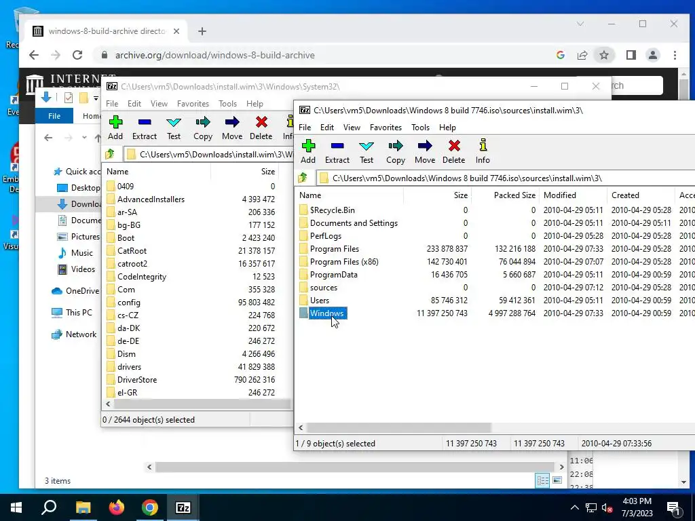Open Chrome side panel icon

click(631, 55)
